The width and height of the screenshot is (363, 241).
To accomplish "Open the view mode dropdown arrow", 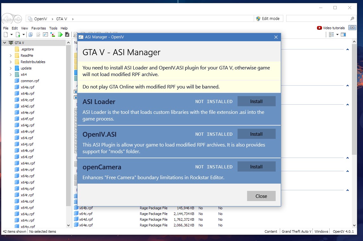I will (x=337, y=35).
